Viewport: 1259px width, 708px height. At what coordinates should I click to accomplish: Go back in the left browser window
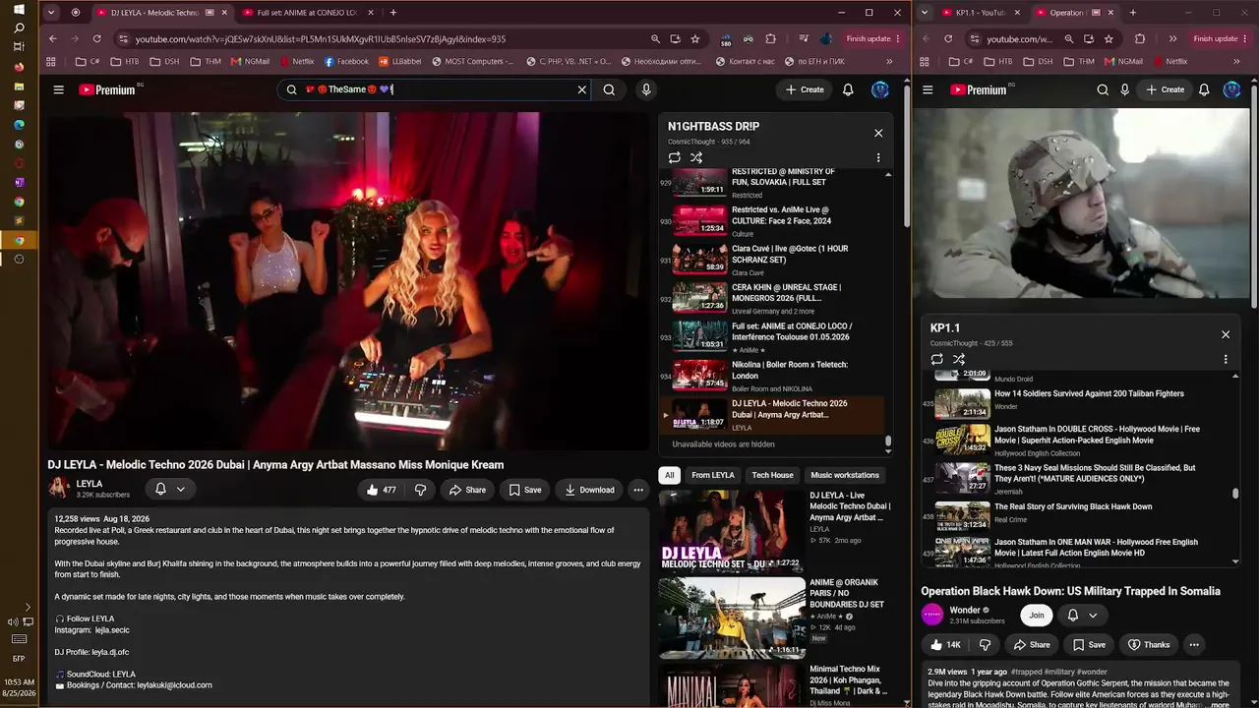(53, 38)
